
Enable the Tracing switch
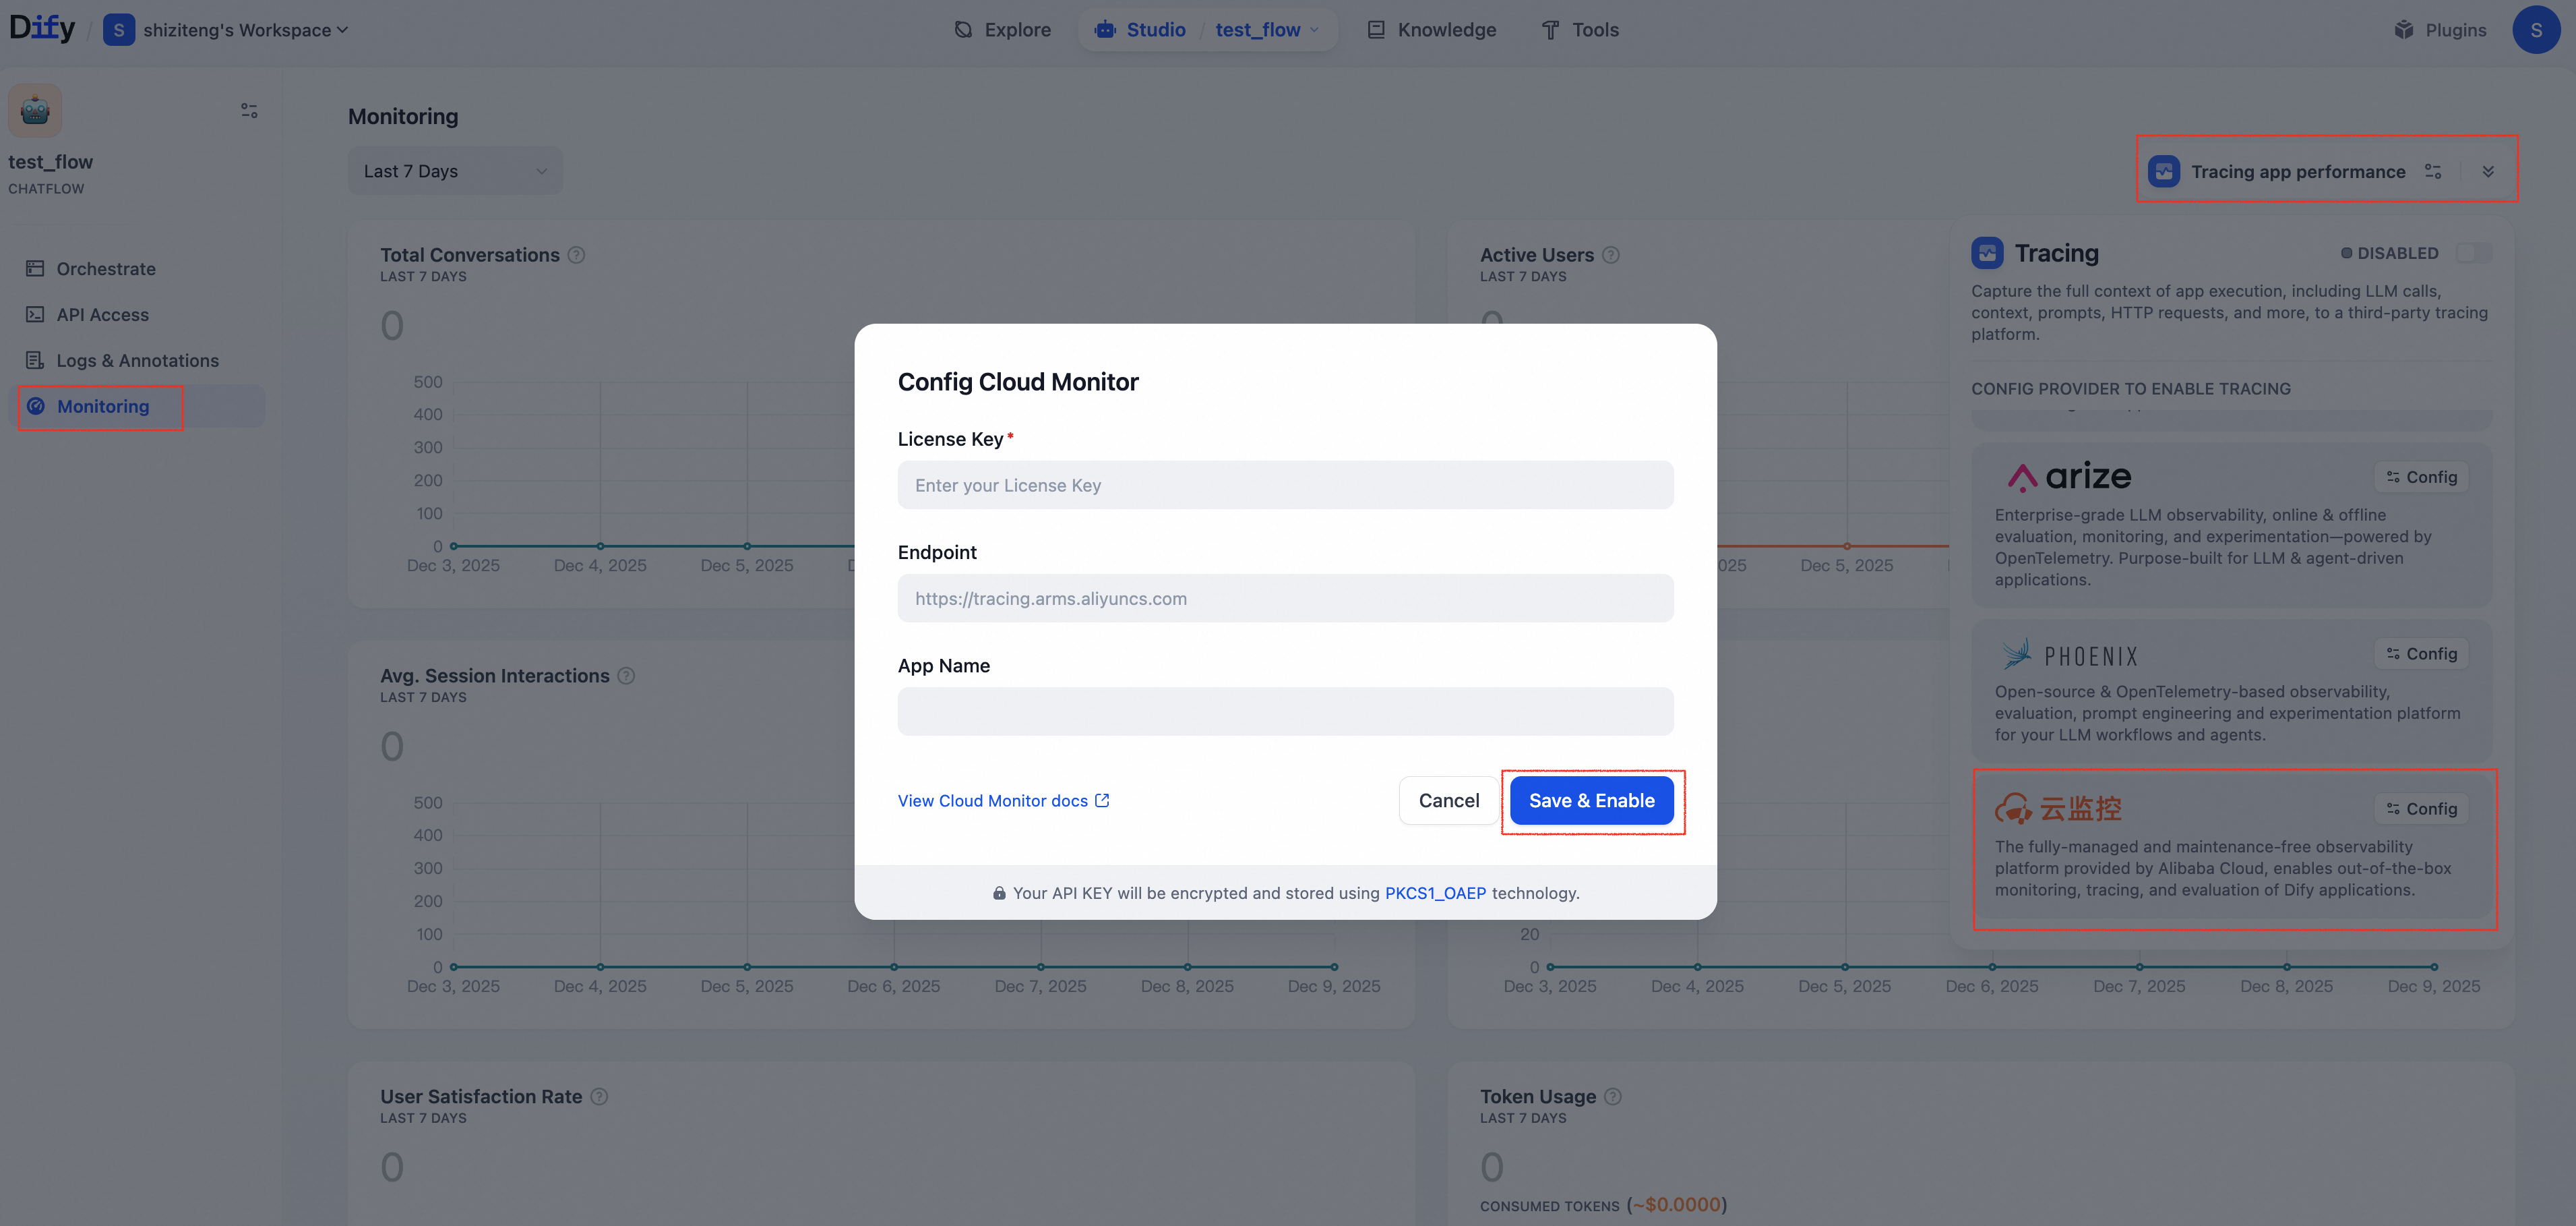[x=2474, y=253]
